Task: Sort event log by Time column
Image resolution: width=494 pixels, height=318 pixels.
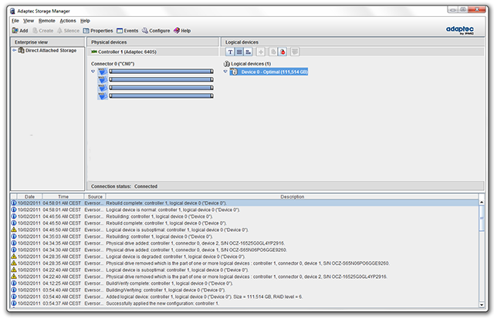Action: click(63, 196)
